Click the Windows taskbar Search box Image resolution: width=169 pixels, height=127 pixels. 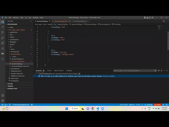tap(75, 108)
